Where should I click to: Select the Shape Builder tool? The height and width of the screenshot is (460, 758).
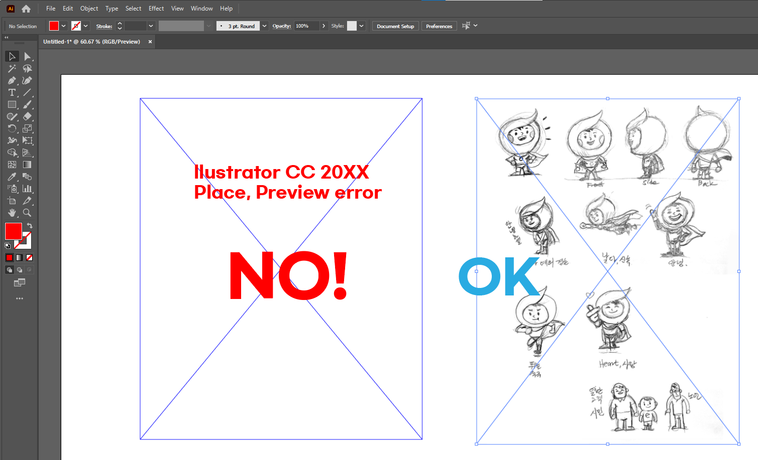point(12,152)
